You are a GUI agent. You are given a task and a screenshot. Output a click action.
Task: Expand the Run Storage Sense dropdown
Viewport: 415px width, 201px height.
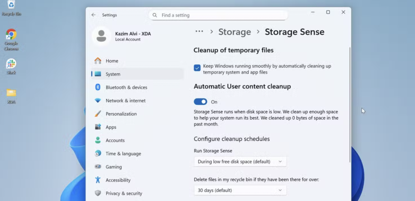coord(240,162)
